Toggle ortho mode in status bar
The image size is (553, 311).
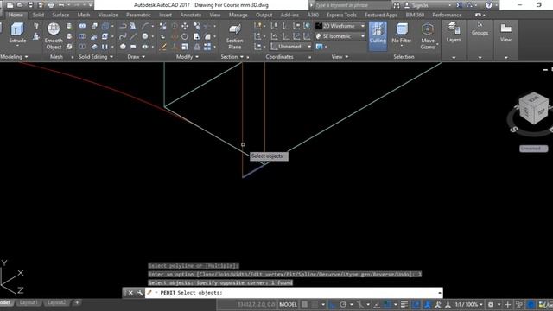coord(332,304)
